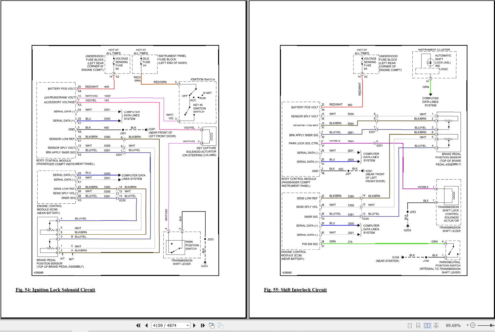Click the next view navigation icon
The image size is (495, 332).
tap(220, 325)
